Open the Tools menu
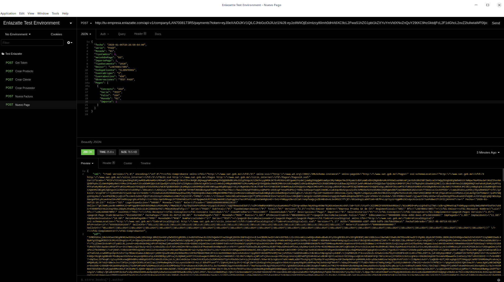The height and width of the screenshot is (282, 504). point(55,13)
